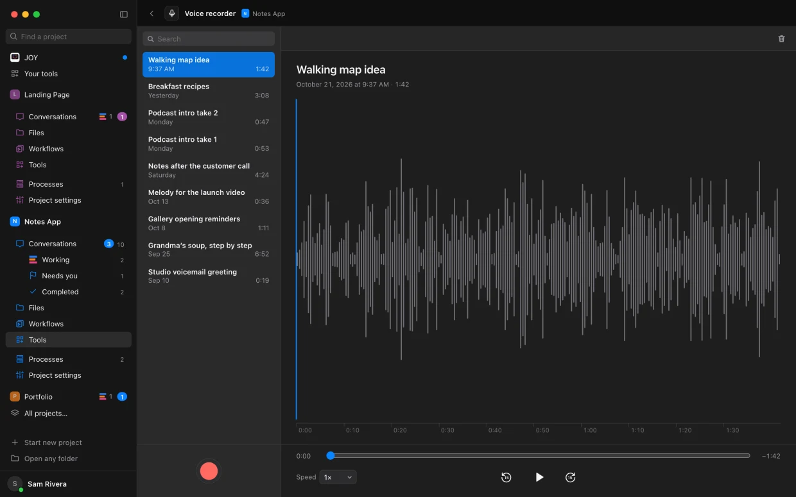Open Your tools
The width and height of the screenshot is (796, 497).
tap(69, 74)
